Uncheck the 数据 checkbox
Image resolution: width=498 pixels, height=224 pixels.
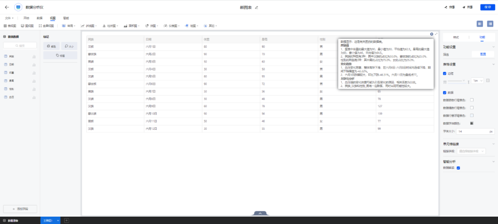(x=445, y=93)
